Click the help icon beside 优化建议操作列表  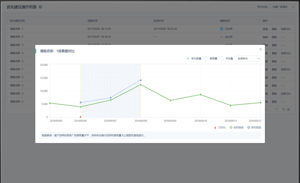point(40,7)
